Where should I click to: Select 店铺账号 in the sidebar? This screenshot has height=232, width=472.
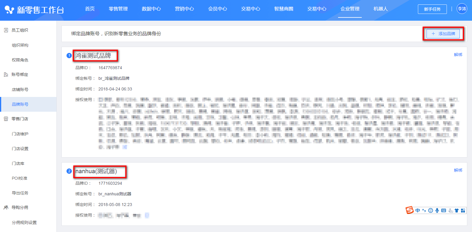(20, 90)
